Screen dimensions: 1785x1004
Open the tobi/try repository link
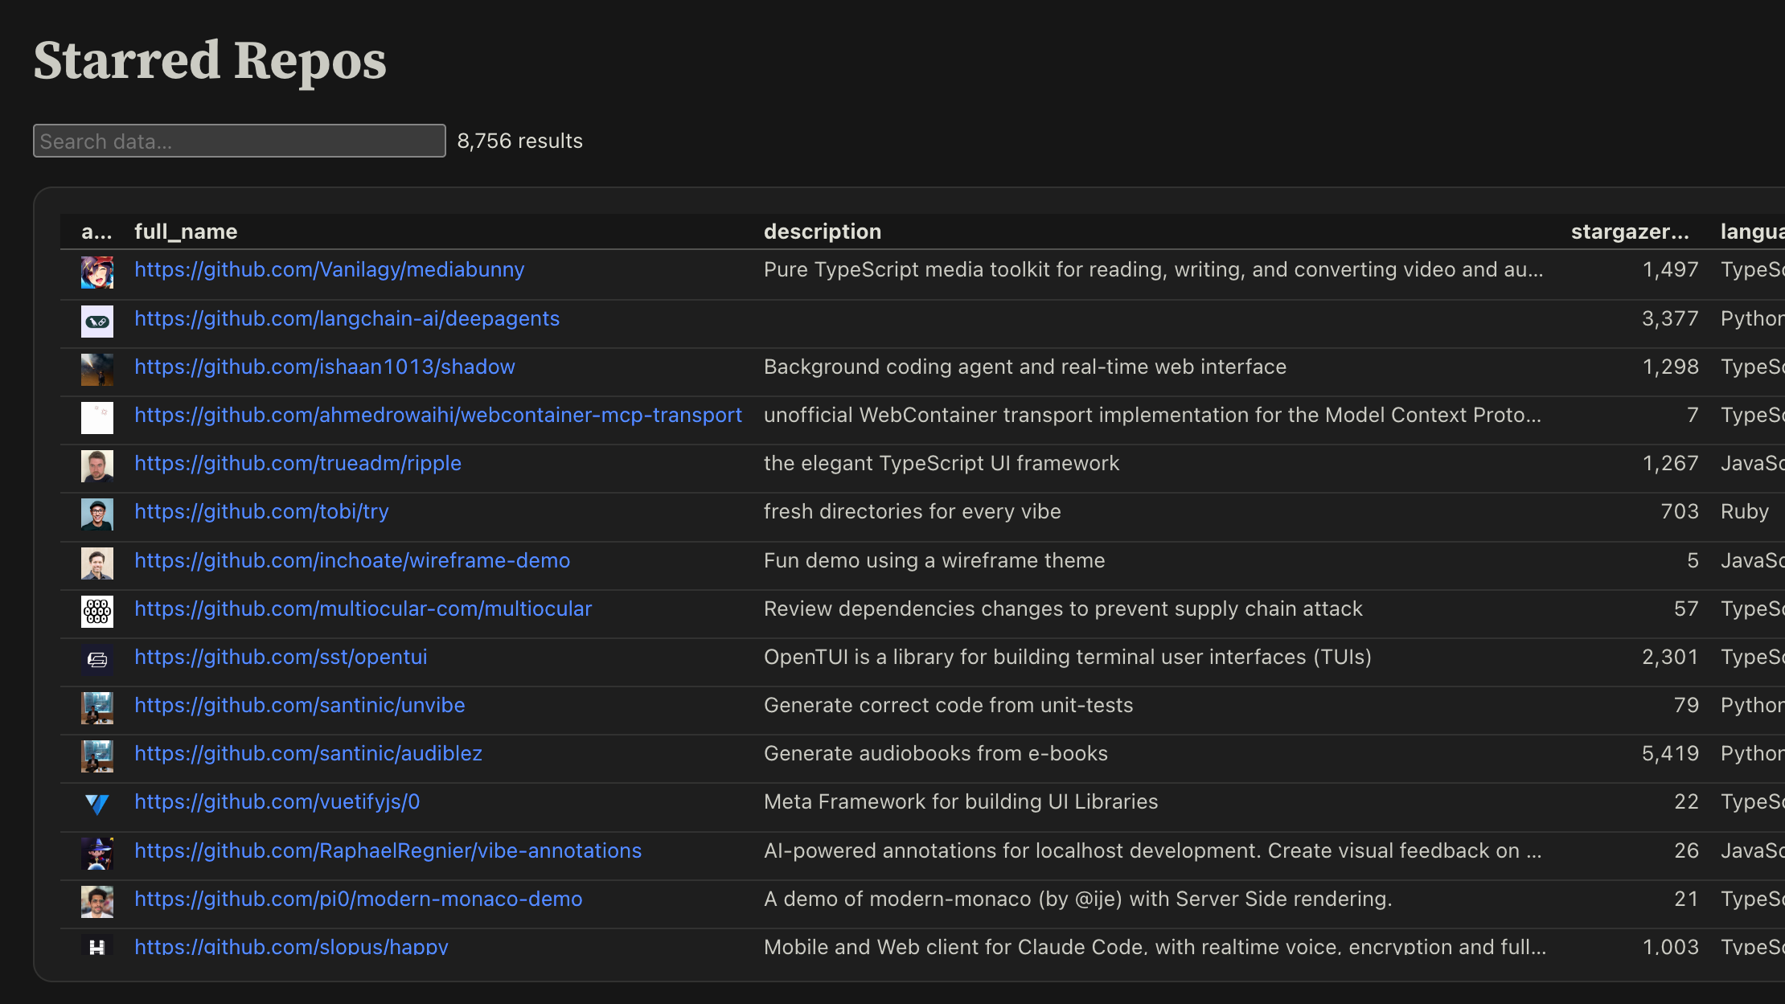coord(261,511)
